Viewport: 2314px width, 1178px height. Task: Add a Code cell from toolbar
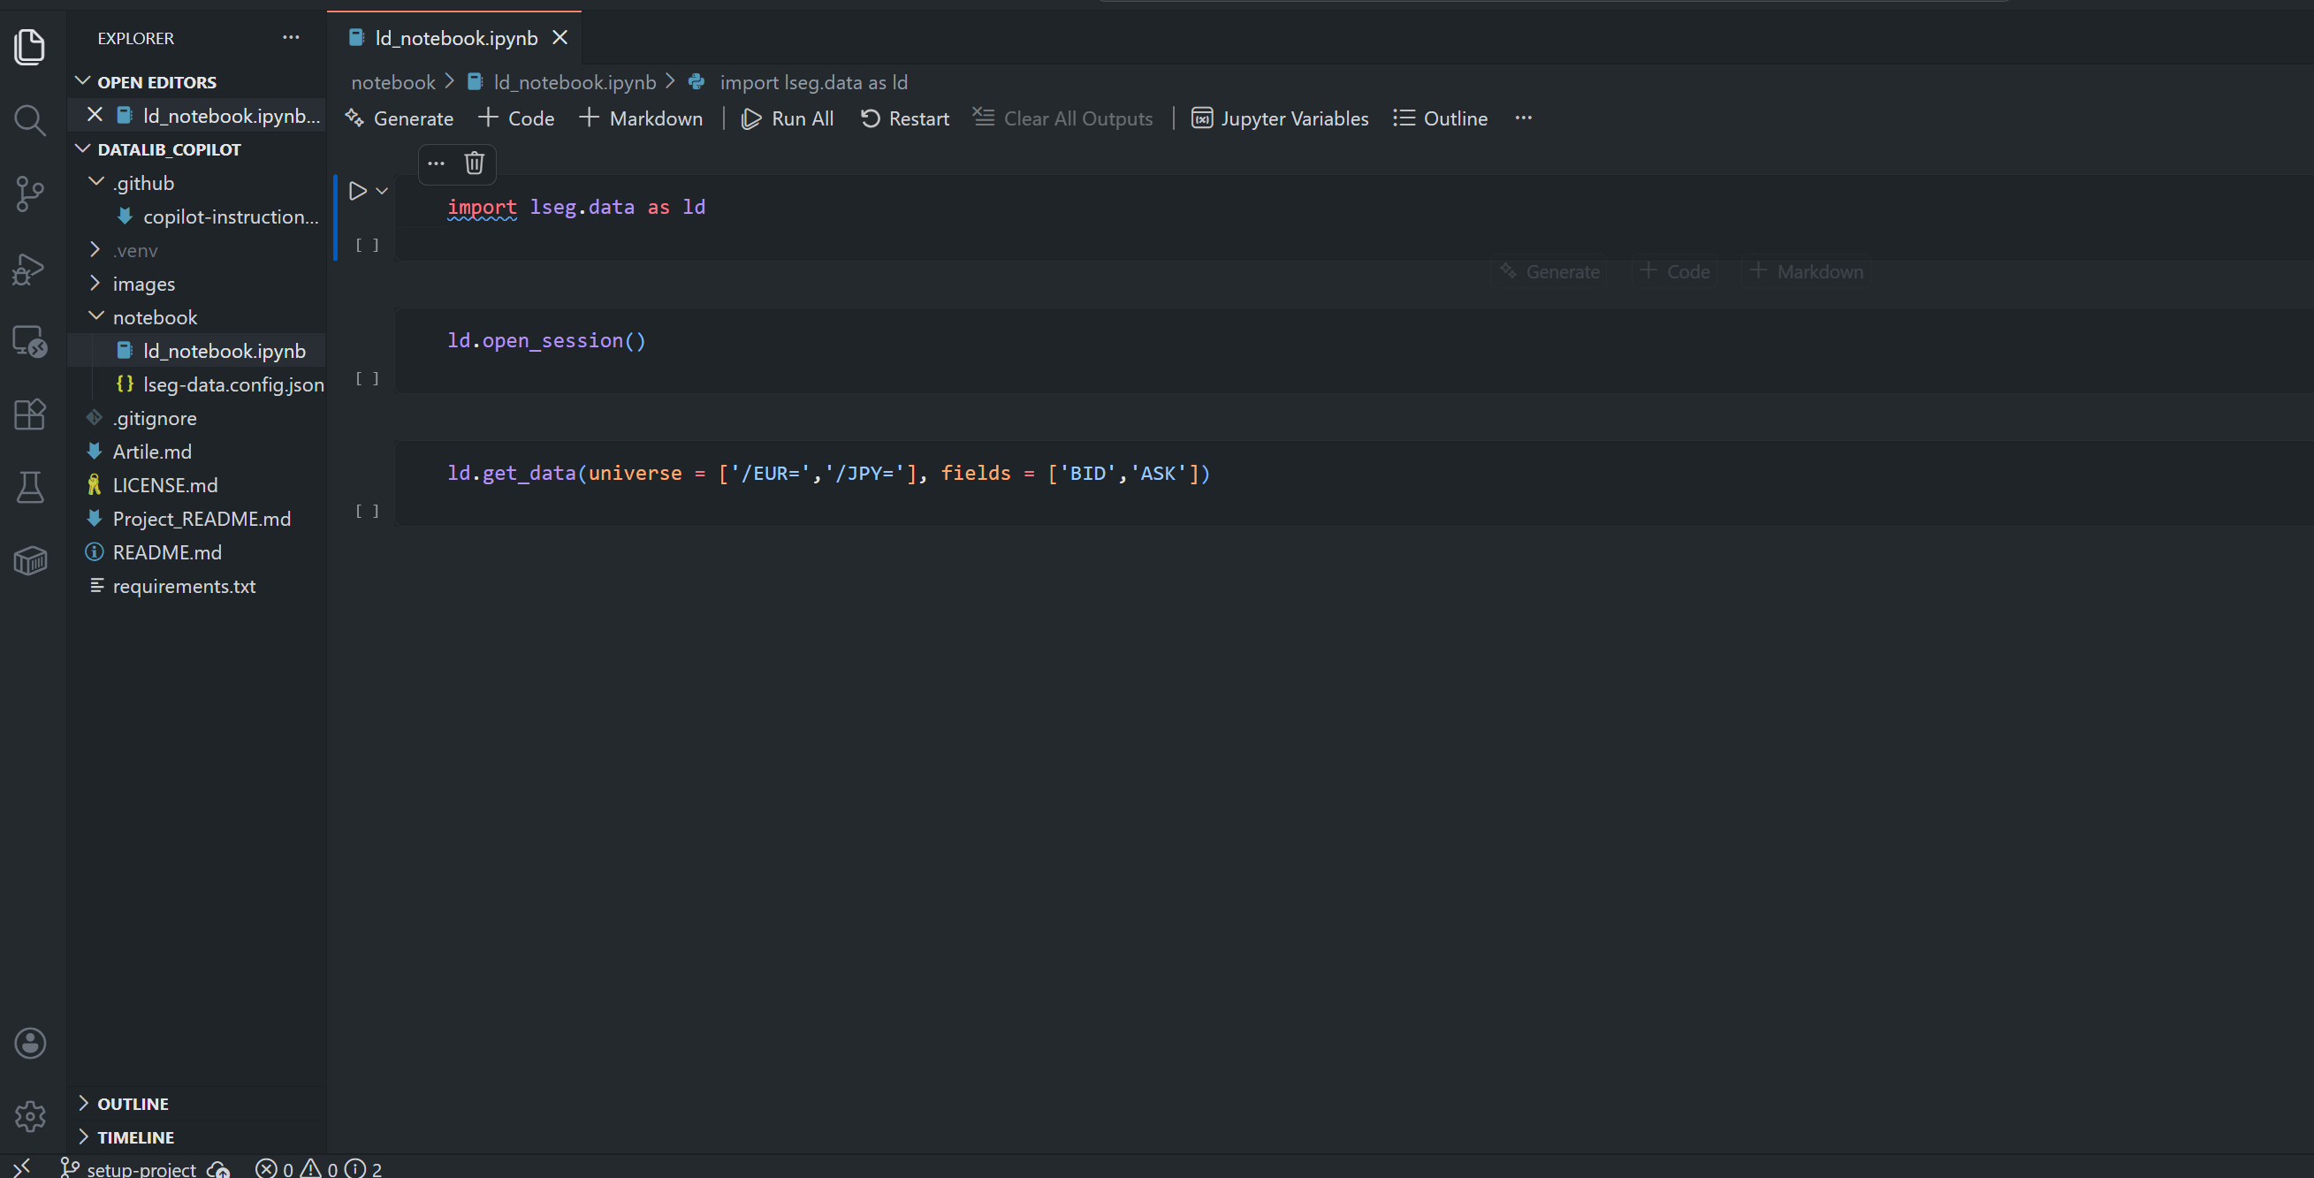click(x=516, y=118)
